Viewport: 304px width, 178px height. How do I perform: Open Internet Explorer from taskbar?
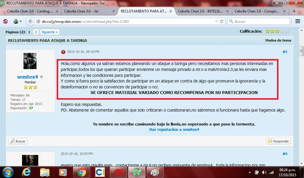pos(26,172)
